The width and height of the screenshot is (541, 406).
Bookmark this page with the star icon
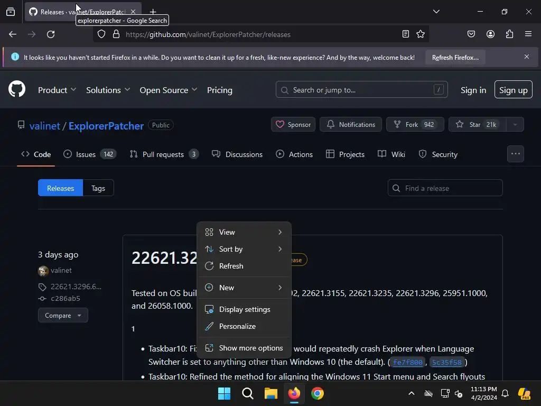tap(421, 34)
